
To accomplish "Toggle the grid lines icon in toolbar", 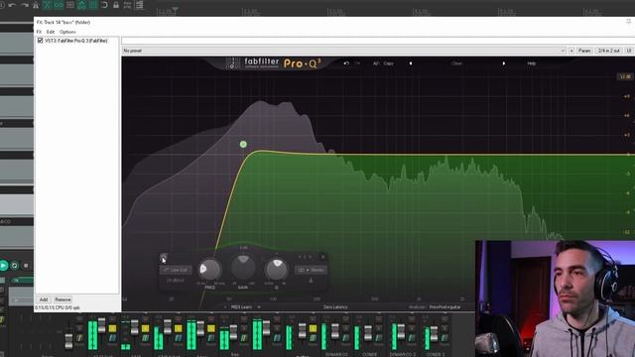I will click(92, 5).
